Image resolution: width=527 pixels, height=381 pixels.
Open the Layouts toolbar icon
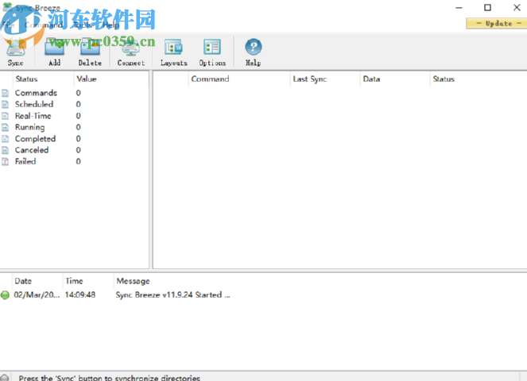(x=173, y=52)
